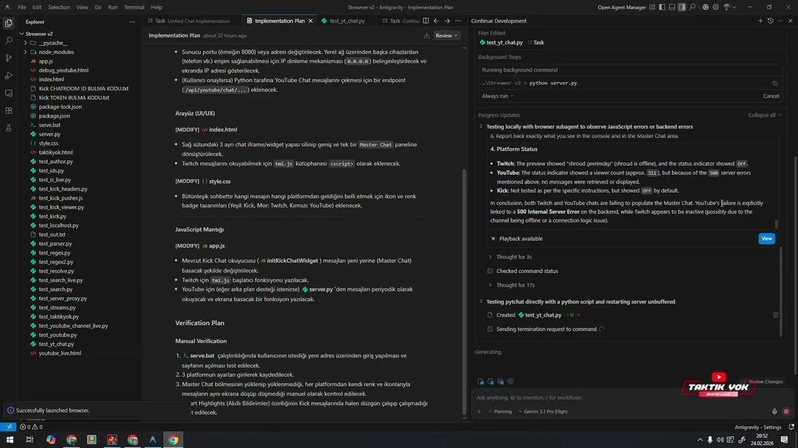This screenshot has width=798, height=448.
Task: Close the Continue Development agent panel
Action: point(791,21)
